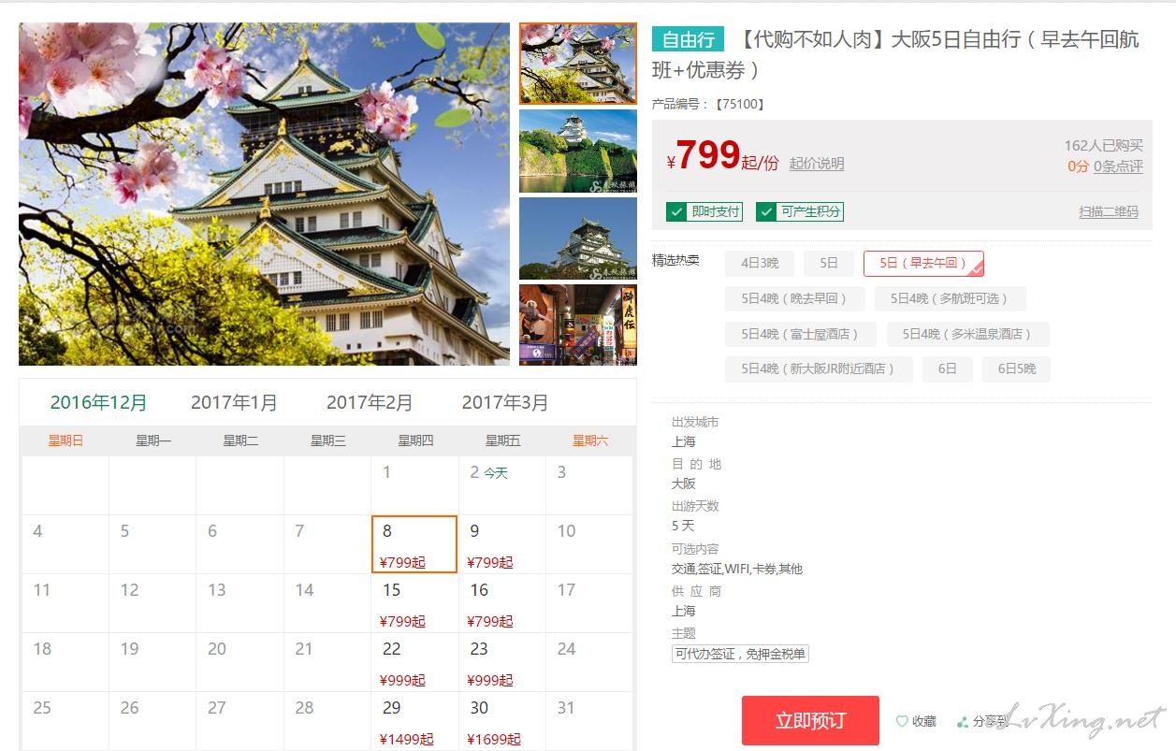
Task: Toggle the 可产生积分 checkmark badge
Action: pos(800,211)
